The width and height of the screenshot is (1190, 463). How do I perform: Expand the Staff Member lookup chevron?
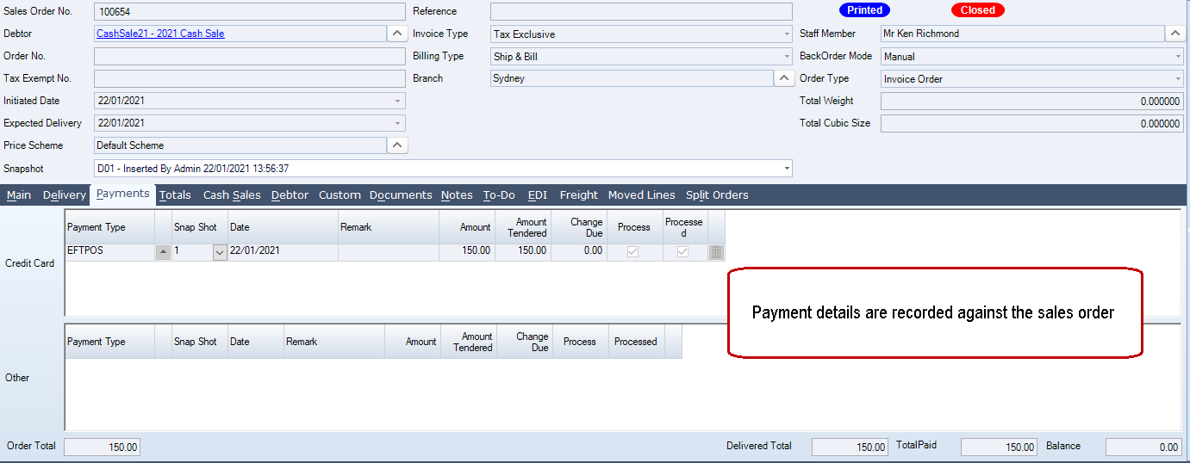pos(1175,34)
